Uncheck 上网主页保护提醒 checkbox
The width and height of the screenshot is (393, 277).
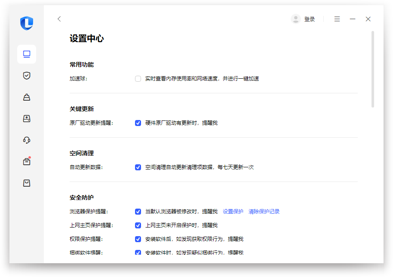tap(138, 225)
